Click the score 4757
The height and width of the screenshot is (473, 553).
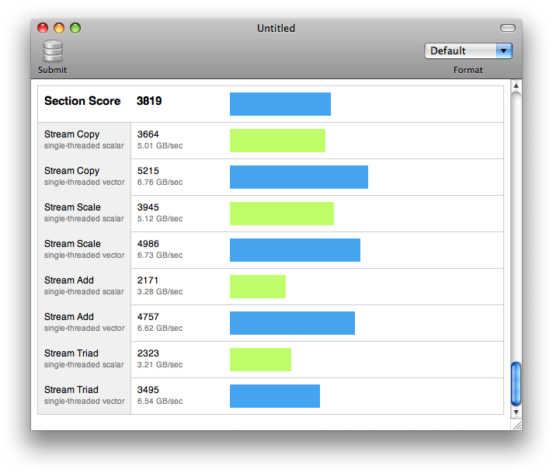(x=148, y=317)
